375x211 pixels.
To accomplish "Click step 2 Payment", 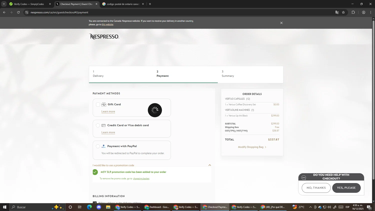I will click(162, 74).
